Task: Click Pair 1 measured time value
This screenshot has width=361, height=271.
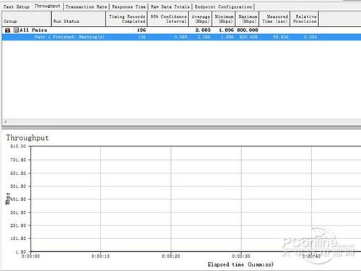Action: tap(281, 37)
